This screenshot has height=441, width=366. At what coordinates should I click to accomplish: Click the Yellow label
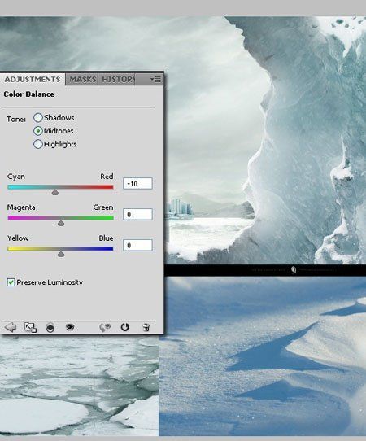pos(18,238)
